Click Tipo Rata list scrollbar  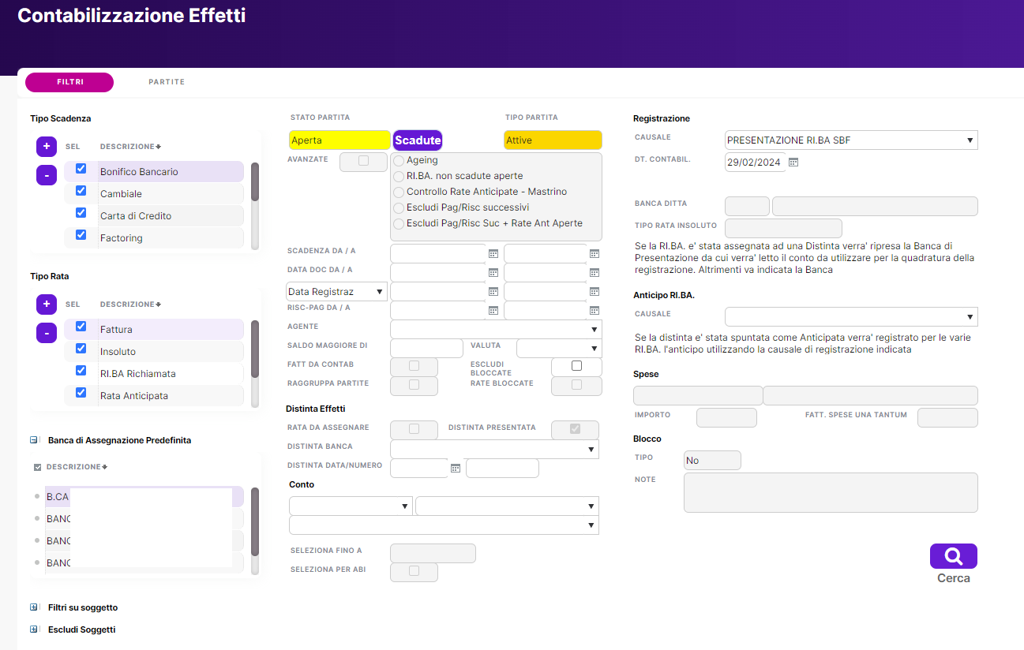(x=255, y=349)
